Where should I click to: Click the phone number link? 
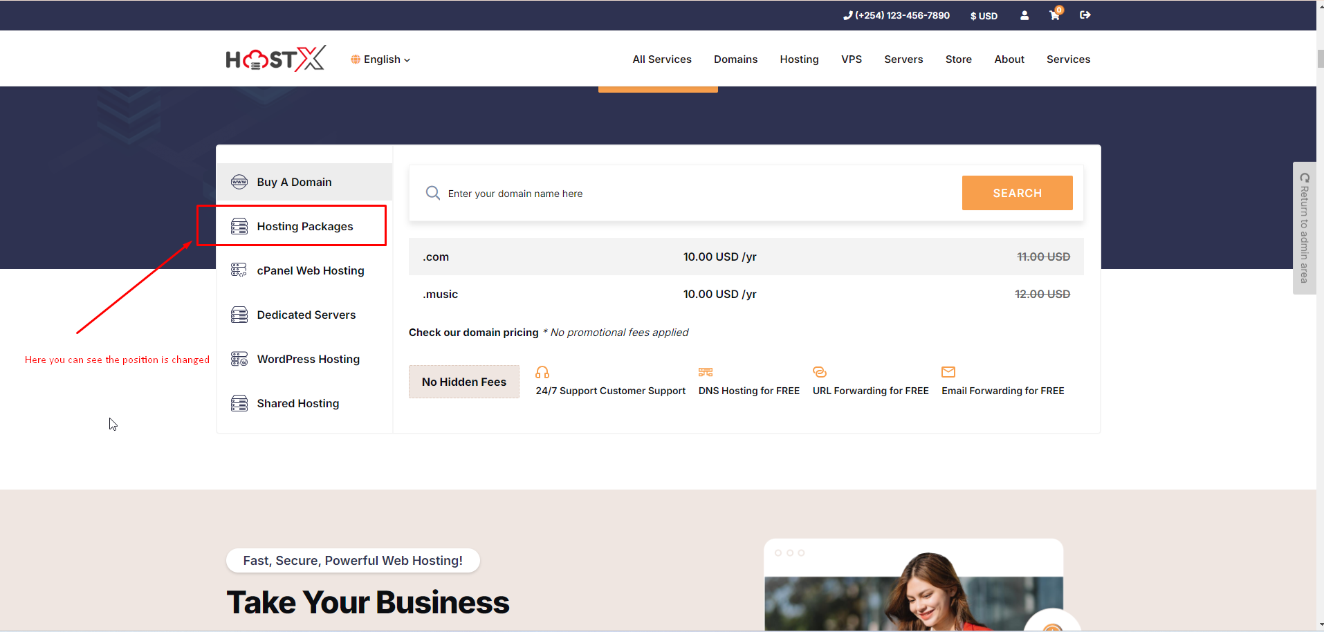[x=897, y=15]
